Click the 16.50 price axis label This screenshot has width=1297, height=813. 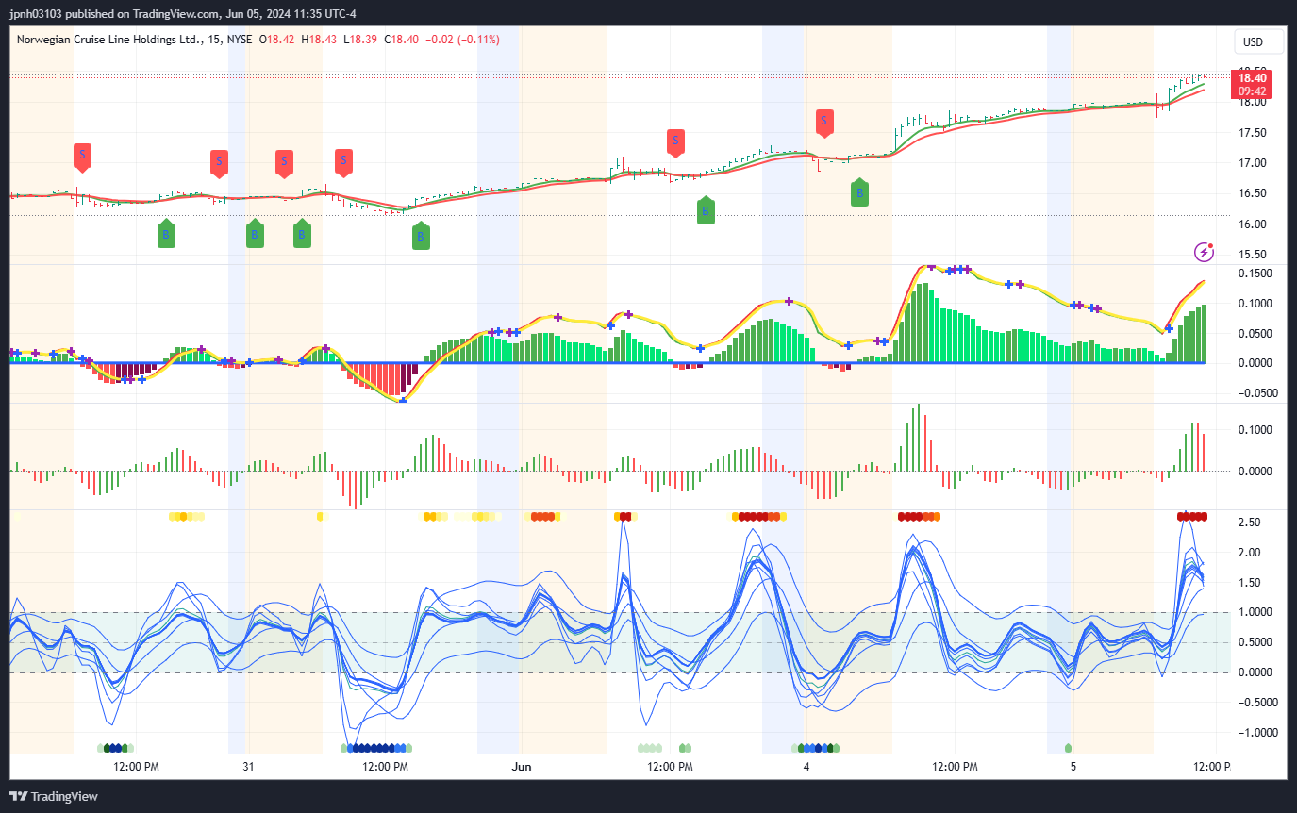1251,193
